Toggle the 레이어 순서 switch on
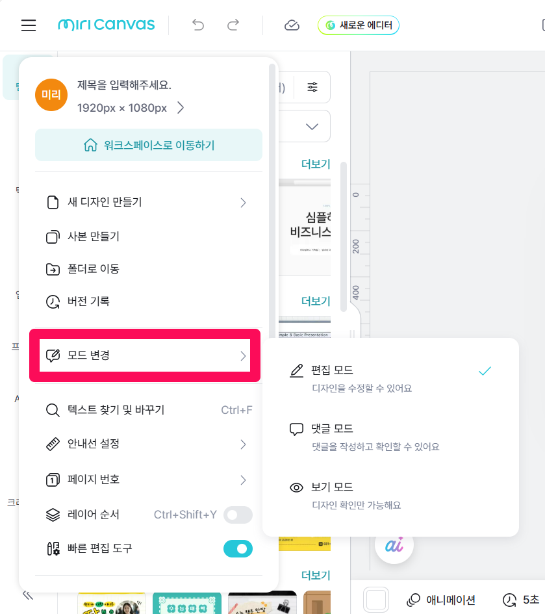The height and width of the screenshot is (614, 545). pyautogui.click(x=238, y=515)
